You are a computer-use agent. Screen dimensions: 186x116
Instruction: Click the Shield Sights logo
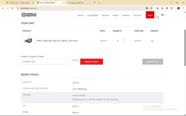(29, 15)
